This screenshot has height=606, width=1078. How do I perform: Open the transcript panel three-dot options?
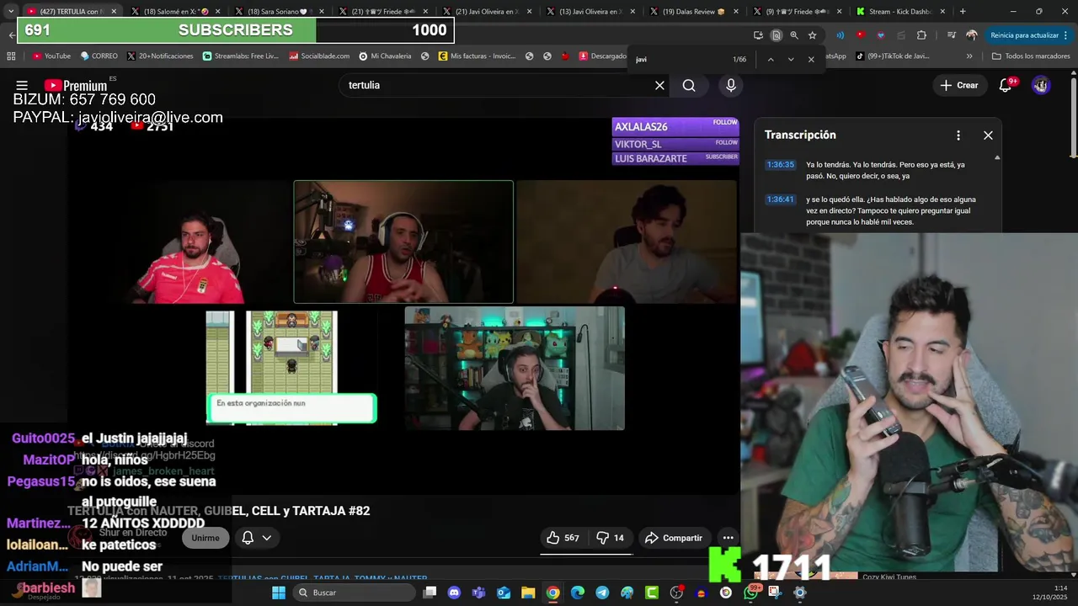point(958,135)
